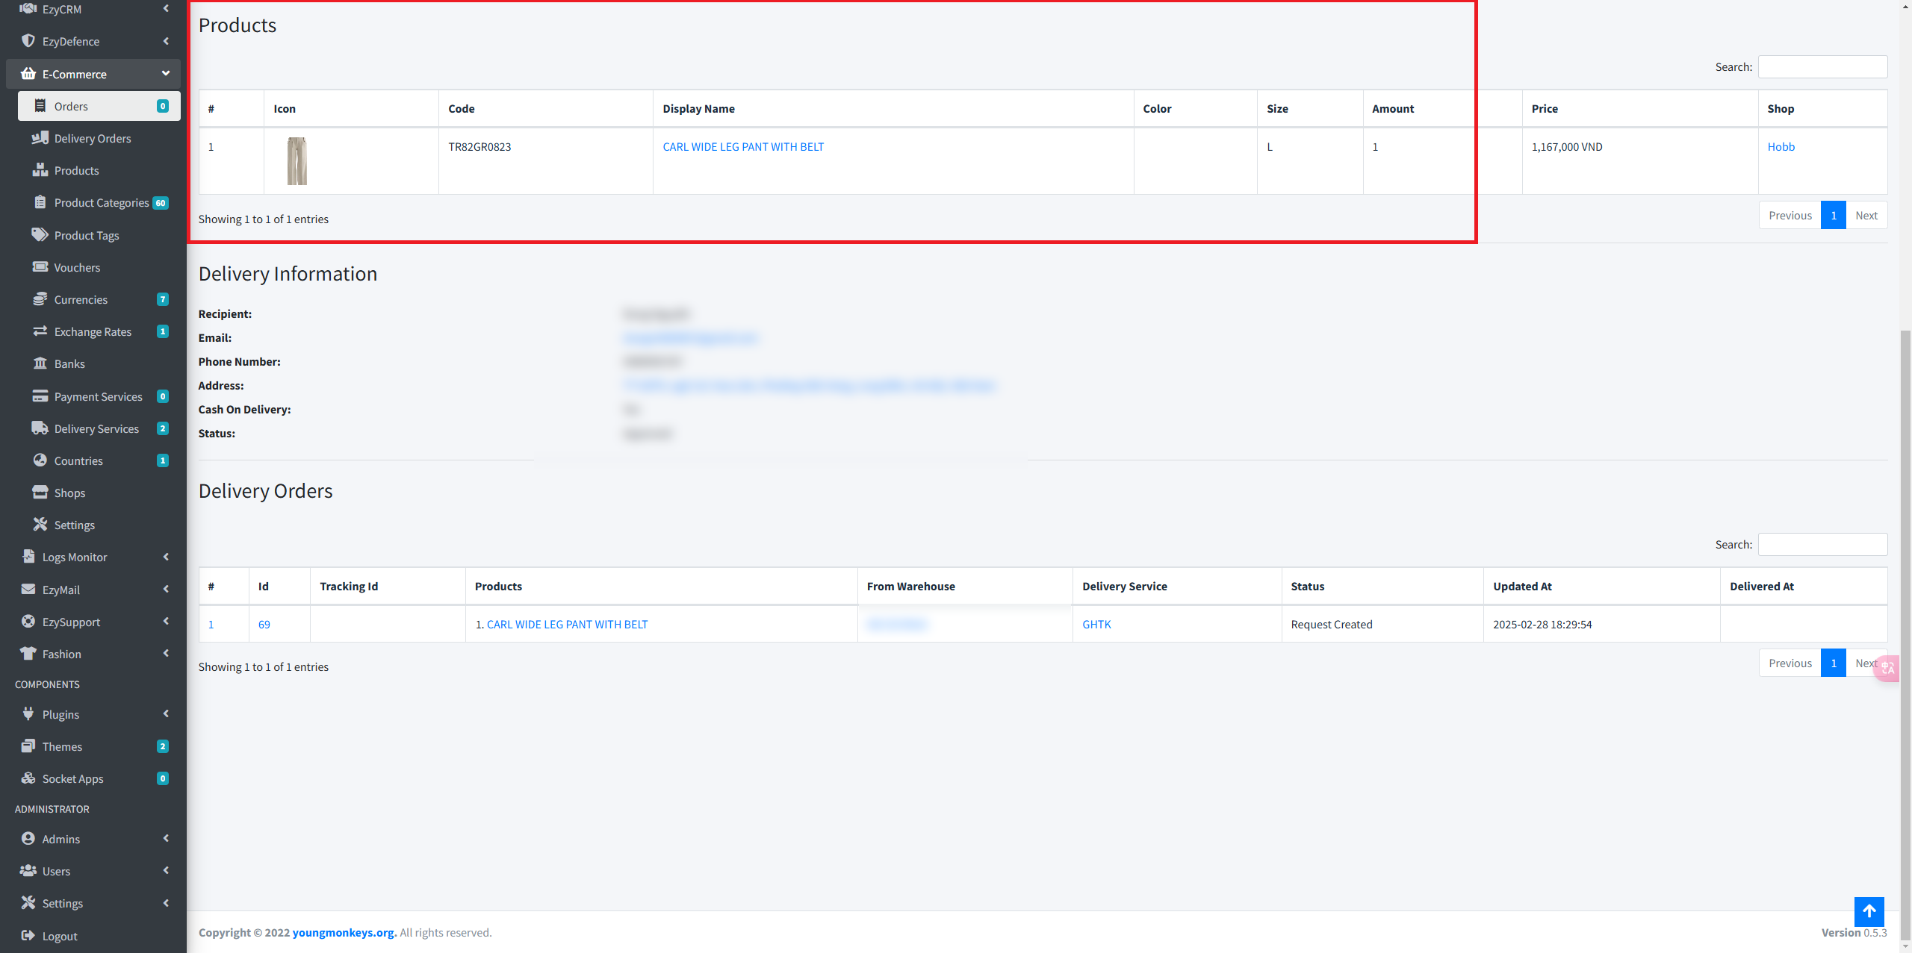Click page 1 in Delivery Orders pagination

1833,663
